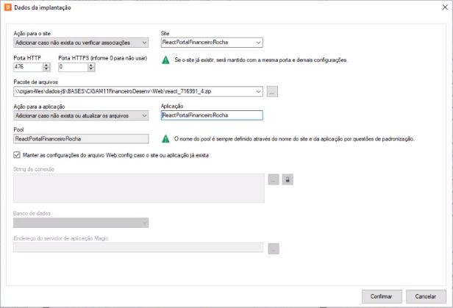Click the Pool name field
Viewport: 453px width, 308px height.
(x=81, y=138)
